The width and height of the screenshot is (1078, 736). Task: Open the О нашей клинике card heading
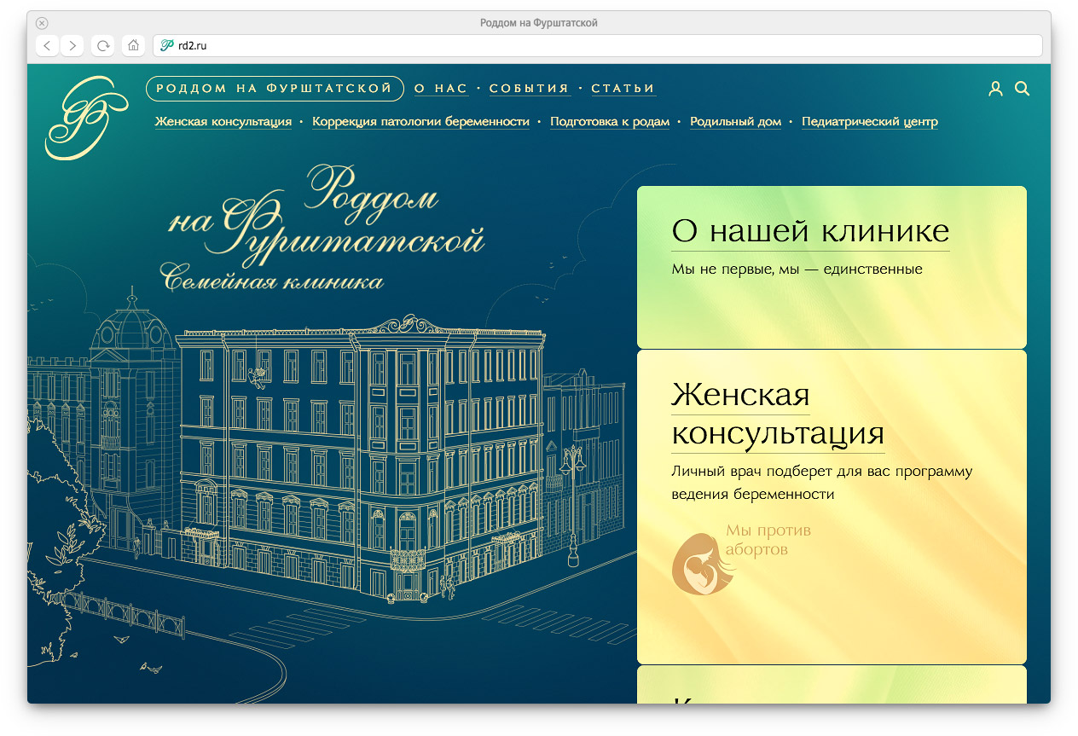(x=809, y=231)
